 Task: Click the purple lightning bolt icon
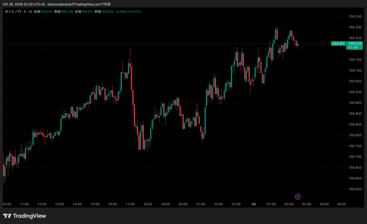pyautogui.click(x=297, y=196)
